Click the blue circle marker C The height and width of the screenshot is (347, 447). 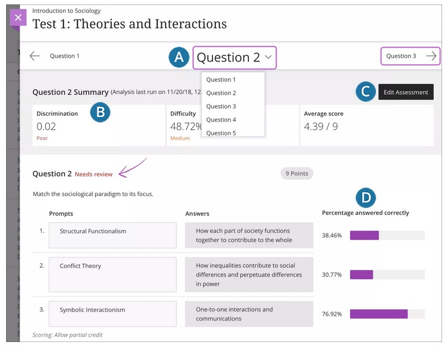365,92
